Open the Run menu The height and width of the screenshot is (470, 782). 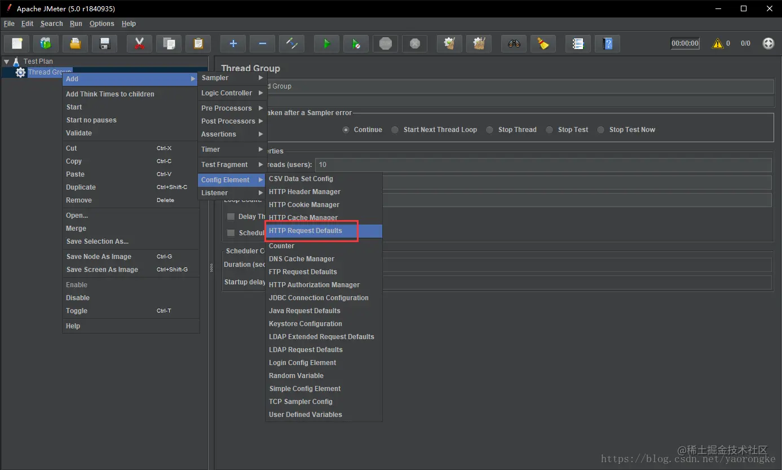(76, 24)
